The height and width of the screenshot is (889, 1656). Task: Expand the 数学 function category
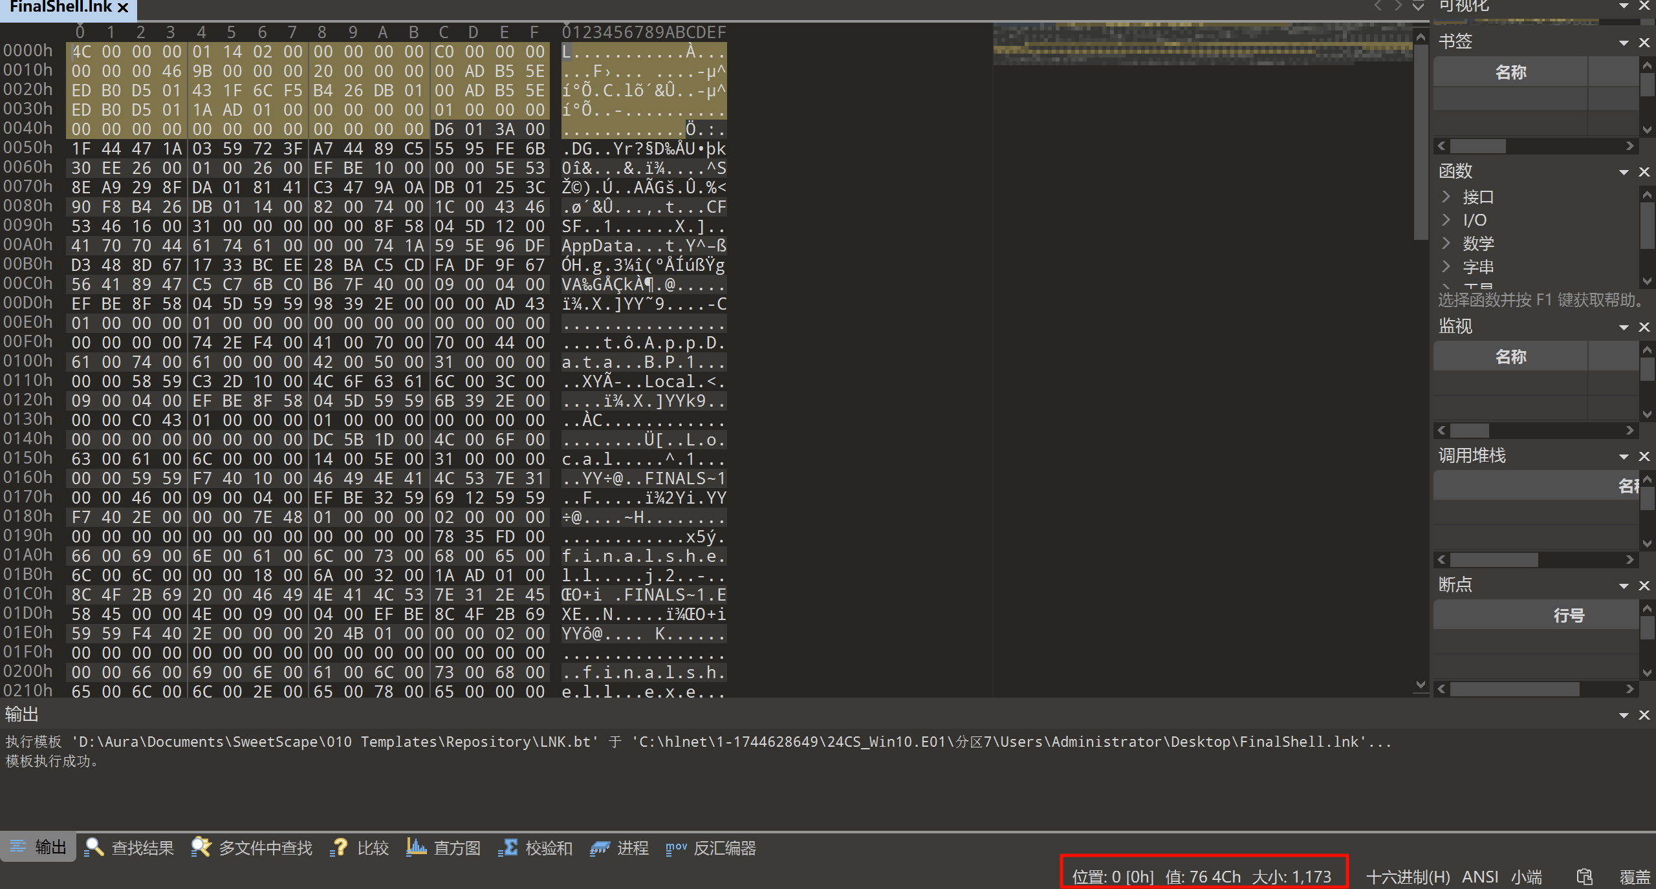click(1446, 243)
